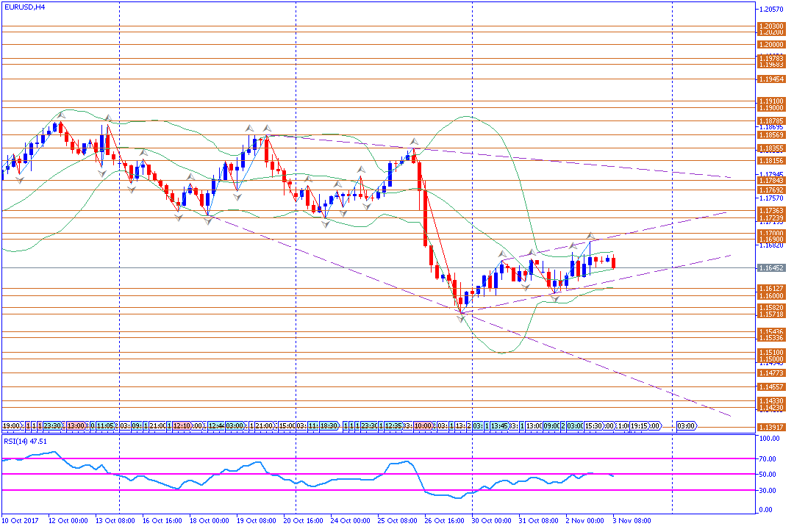Select the 12 Oct 00:00 time label
The image size is (794, 529).
tap(68, 520)
